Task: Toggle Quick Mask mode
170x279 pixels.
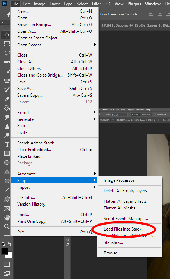Action: (7, 264)
